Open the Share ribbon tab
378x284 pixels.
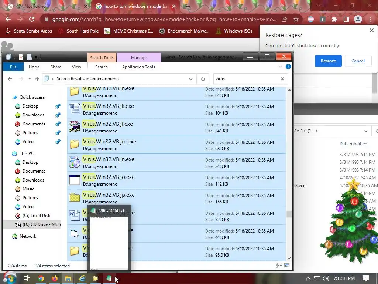(56, 67)
